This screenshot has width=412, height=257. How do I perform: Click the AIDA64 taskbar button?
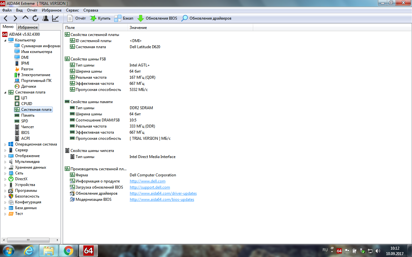(x=89, y=251)
